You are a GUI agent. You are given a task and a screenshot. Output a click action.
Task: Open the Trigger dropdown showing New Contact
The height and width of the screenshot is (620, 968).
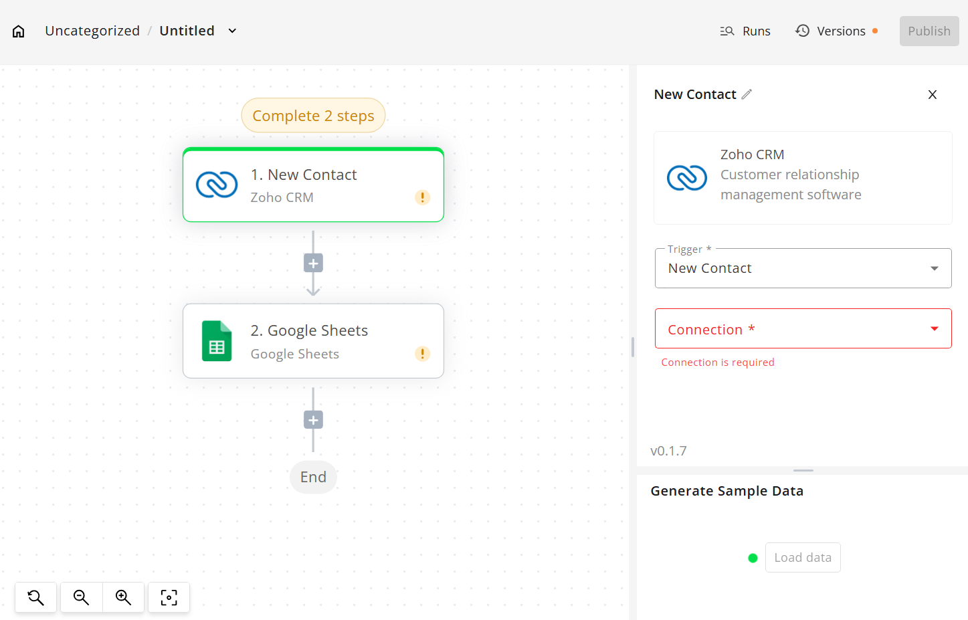(x=803, y=268)
